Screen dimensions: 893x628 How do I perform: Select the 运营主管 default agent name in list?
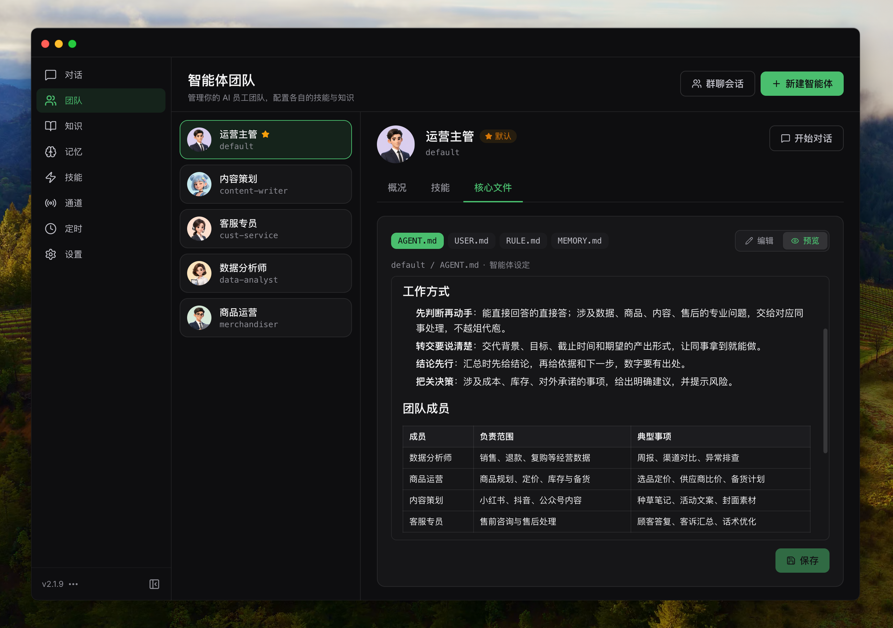(238, 134)
